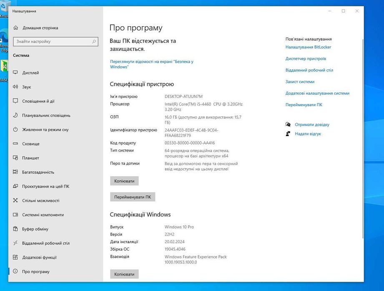This screenshot has width=384, height=291.
Task: Click the Tablet icon in sidebar
Action: click(x=15, y=158)
